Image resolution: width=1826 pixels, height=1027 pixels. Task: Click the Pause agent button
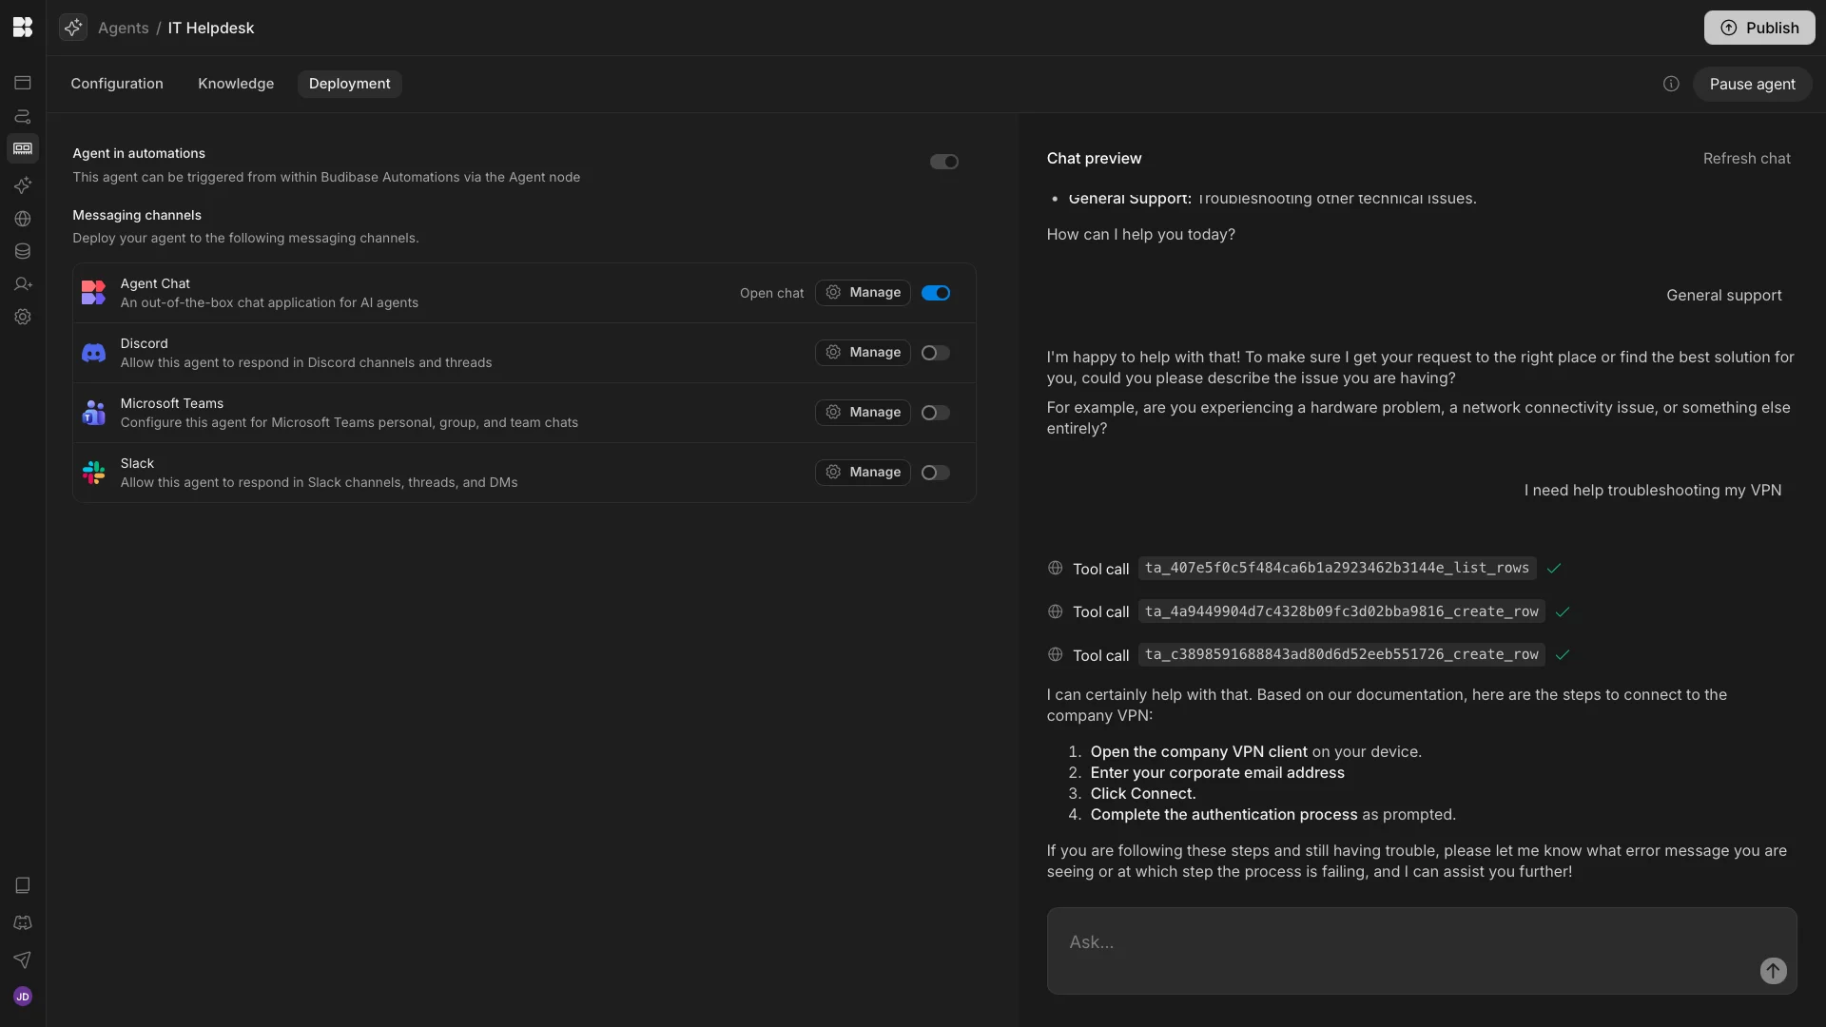pos(1752,84)
